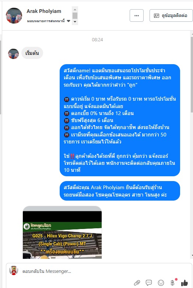
Task: Click the header scroll up arrow
Action: click(75, 9)
